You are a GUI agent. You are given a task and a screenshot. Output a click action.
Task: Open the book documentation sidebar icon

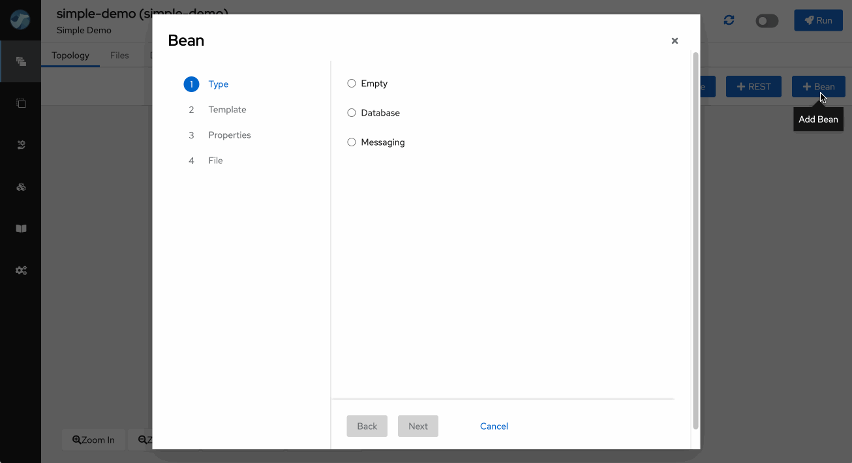(x=21, y=229)
